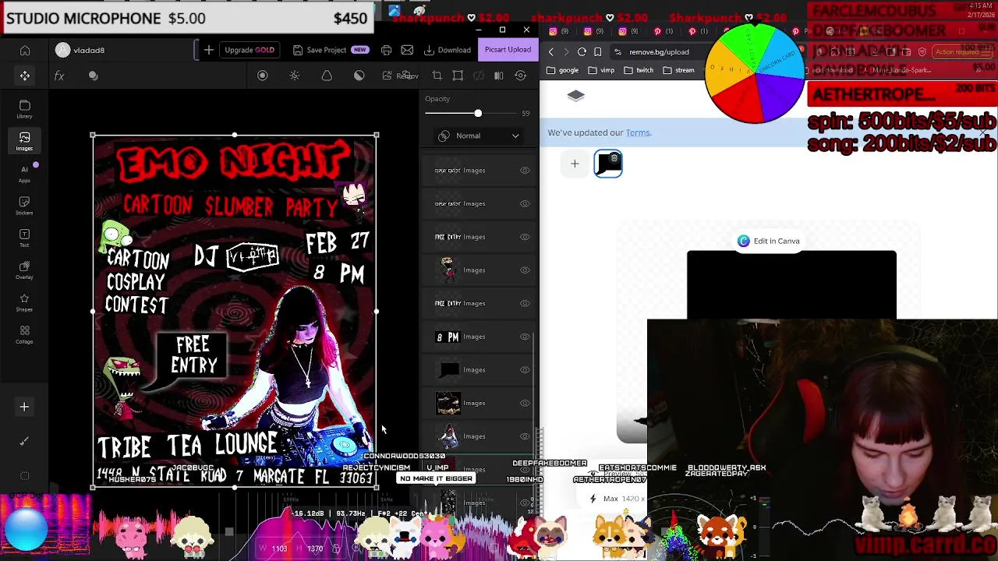Image resolution: width=998 pixels, height=561 pixels.
Task: Click the email share envelope icon
Action: [407, 50]
